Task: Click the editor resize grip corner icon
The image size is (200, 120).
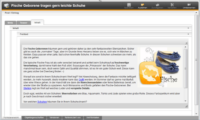Action: pos(186,106)
